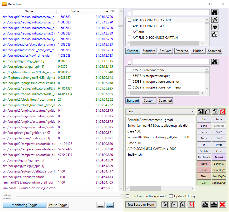The image size is (229, 212).
Task: Click the Value column header
Action: [75, 11]
